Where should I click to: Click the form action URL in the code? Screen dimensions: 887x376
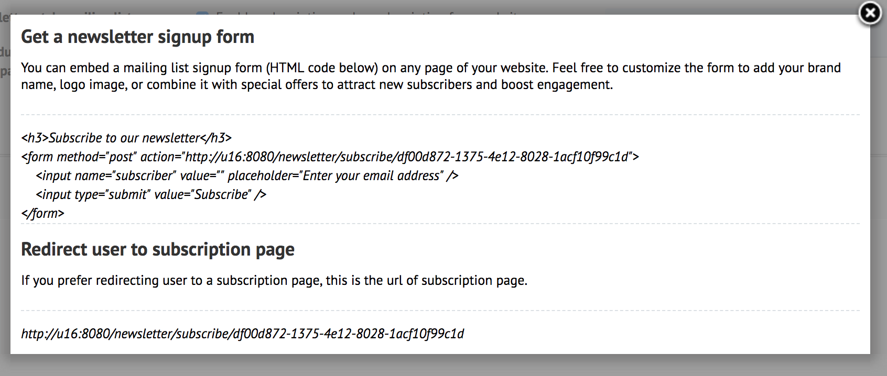407,157
